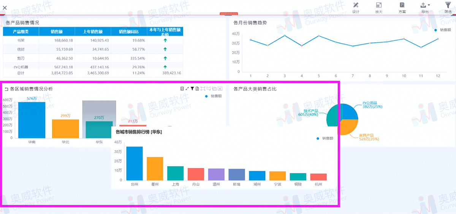Click the file export icon in regional chart
The height and width of the screenshot is (214, 456).
197,89
